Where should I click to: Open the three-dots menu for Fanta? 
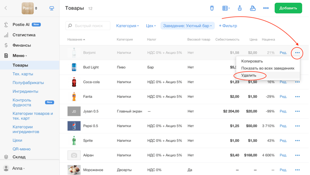(298, 96)
